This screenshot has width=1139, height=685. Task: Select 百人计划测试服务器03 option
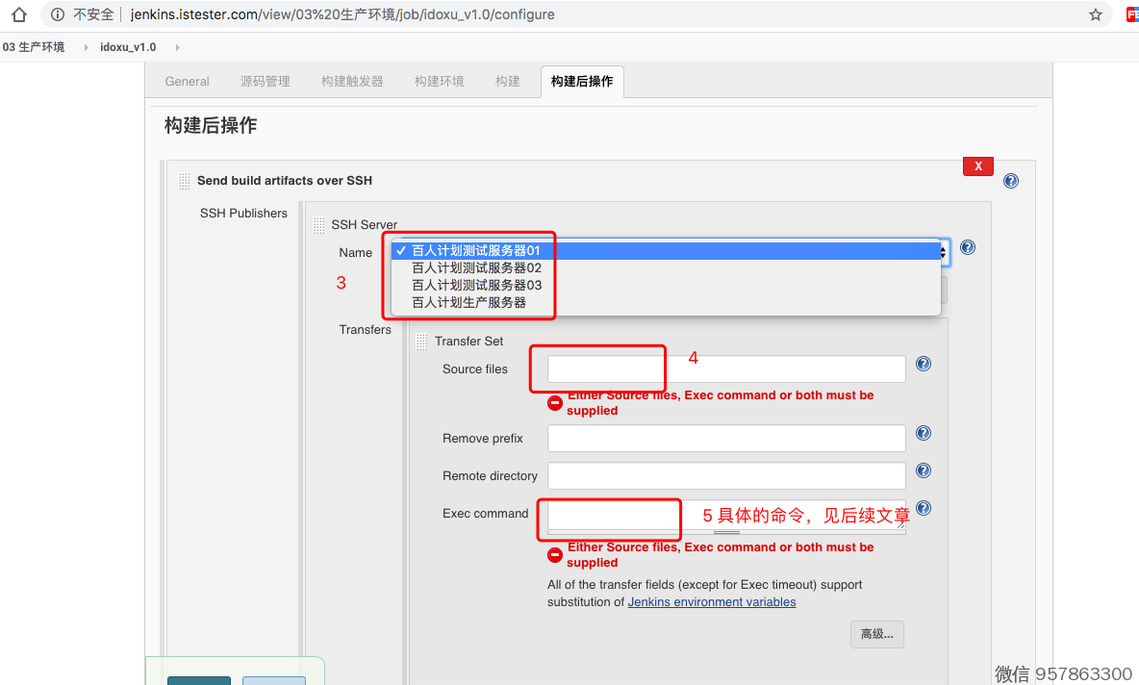476,286
